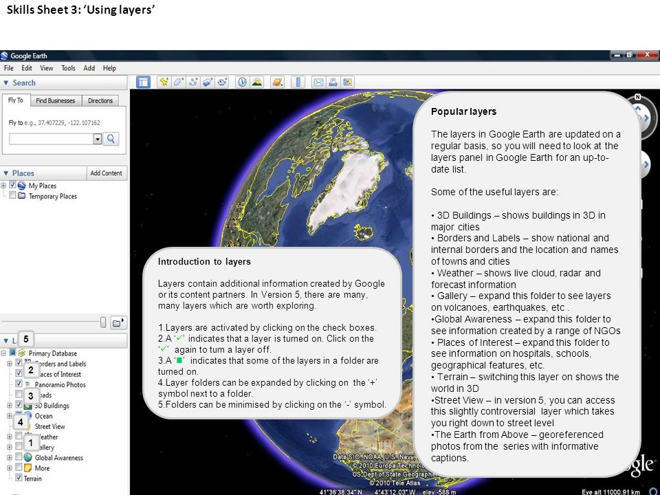Open the Add menu
The image size is (660, 495).
pyautogui.click(x=89, y=68)
